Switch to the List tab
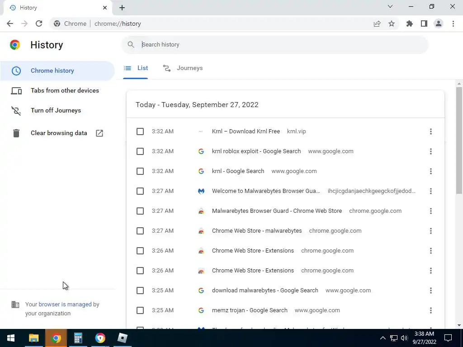 point(136,68)
